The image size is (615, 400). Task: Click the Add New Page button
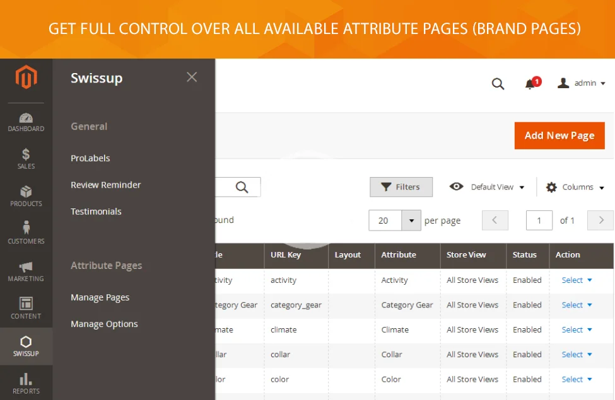559,135
